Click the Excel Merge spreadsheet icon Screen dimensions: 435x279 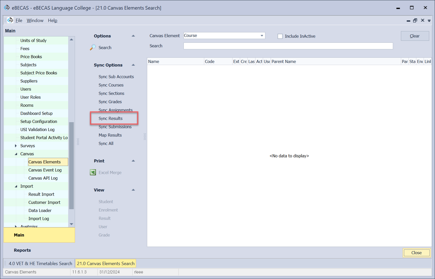(93, 173)
